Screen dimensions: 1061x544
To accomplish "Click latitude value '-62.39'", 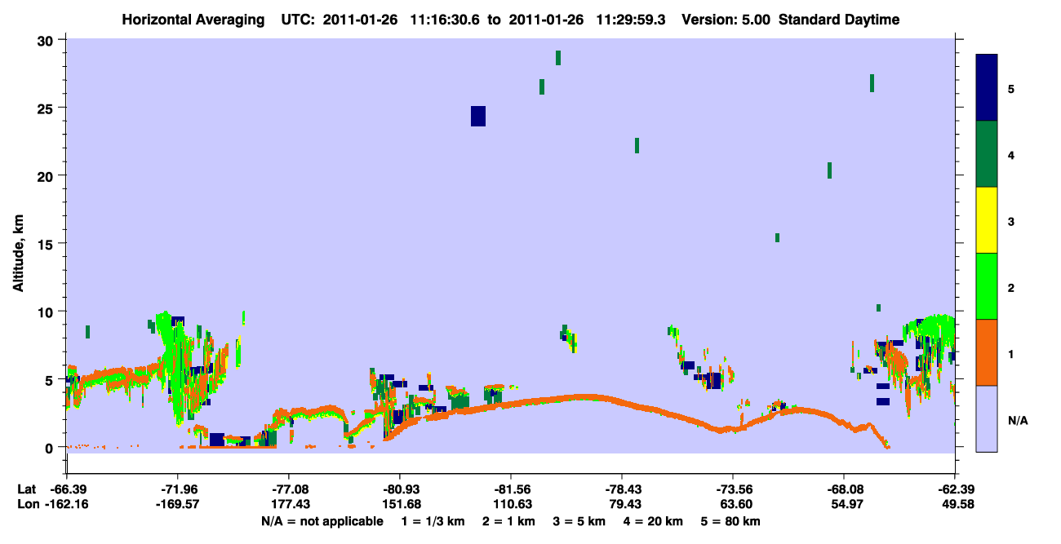I will coord(955,489).
